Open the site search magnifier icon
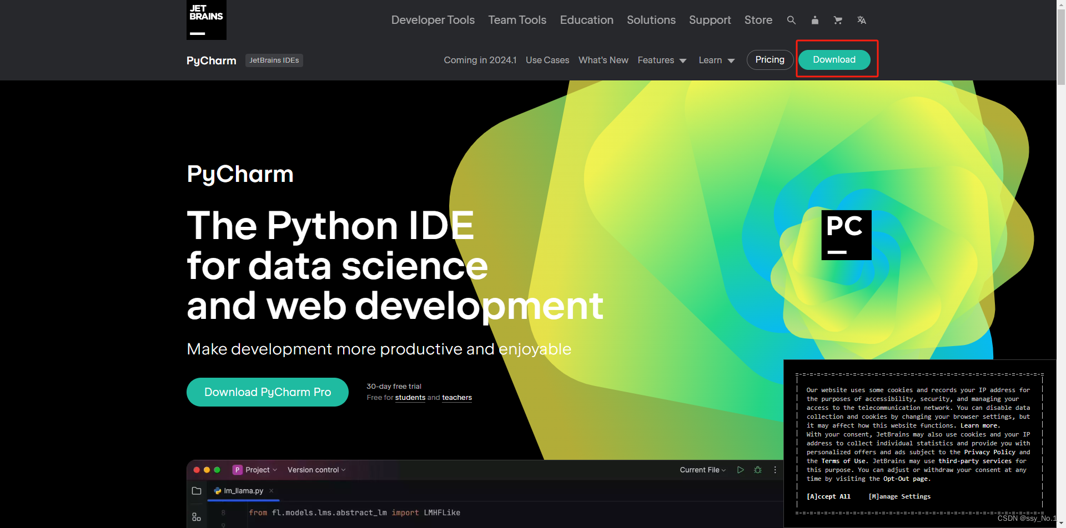The image size is (1066, 528). (x=791, y=20)
